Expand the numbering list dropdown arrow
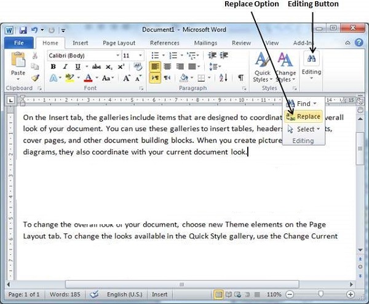This screenshot has width=369, height=304. [181, 56]
